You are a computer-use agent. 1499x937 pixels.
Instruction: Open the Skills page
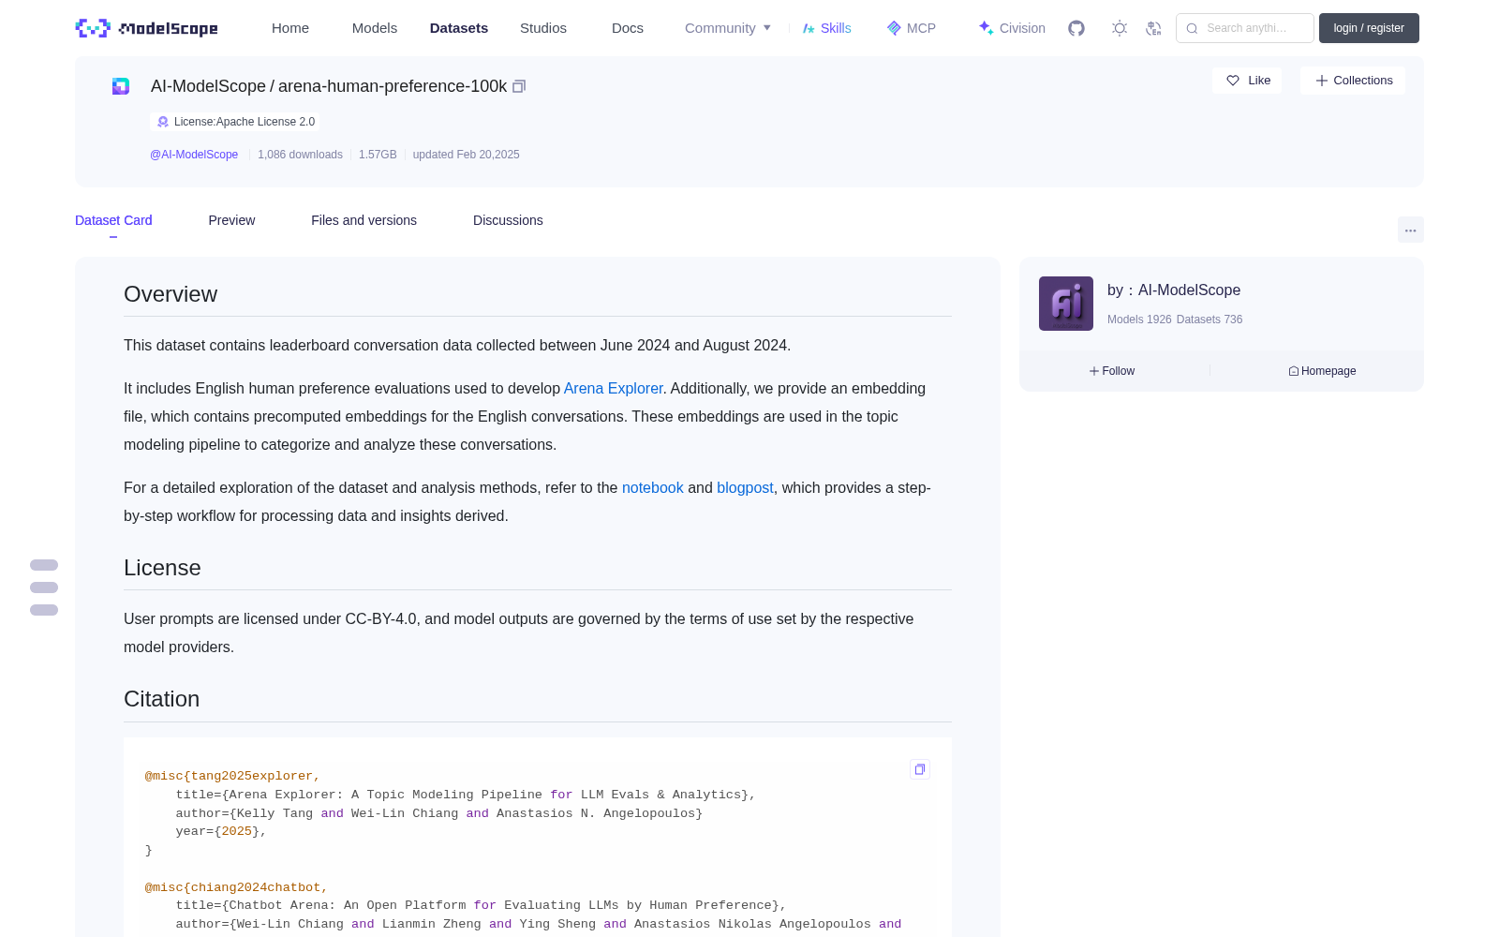pos(827,28)
